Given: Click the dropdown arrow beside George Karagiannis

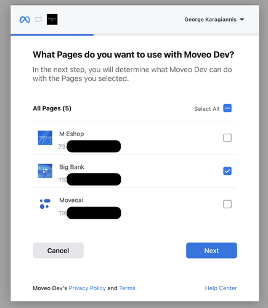Looking at the screenshot, I should click(x=242, y=20).
